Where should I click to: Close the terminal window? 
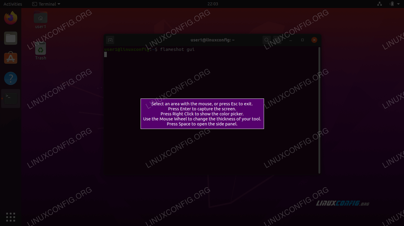point(314,40)
